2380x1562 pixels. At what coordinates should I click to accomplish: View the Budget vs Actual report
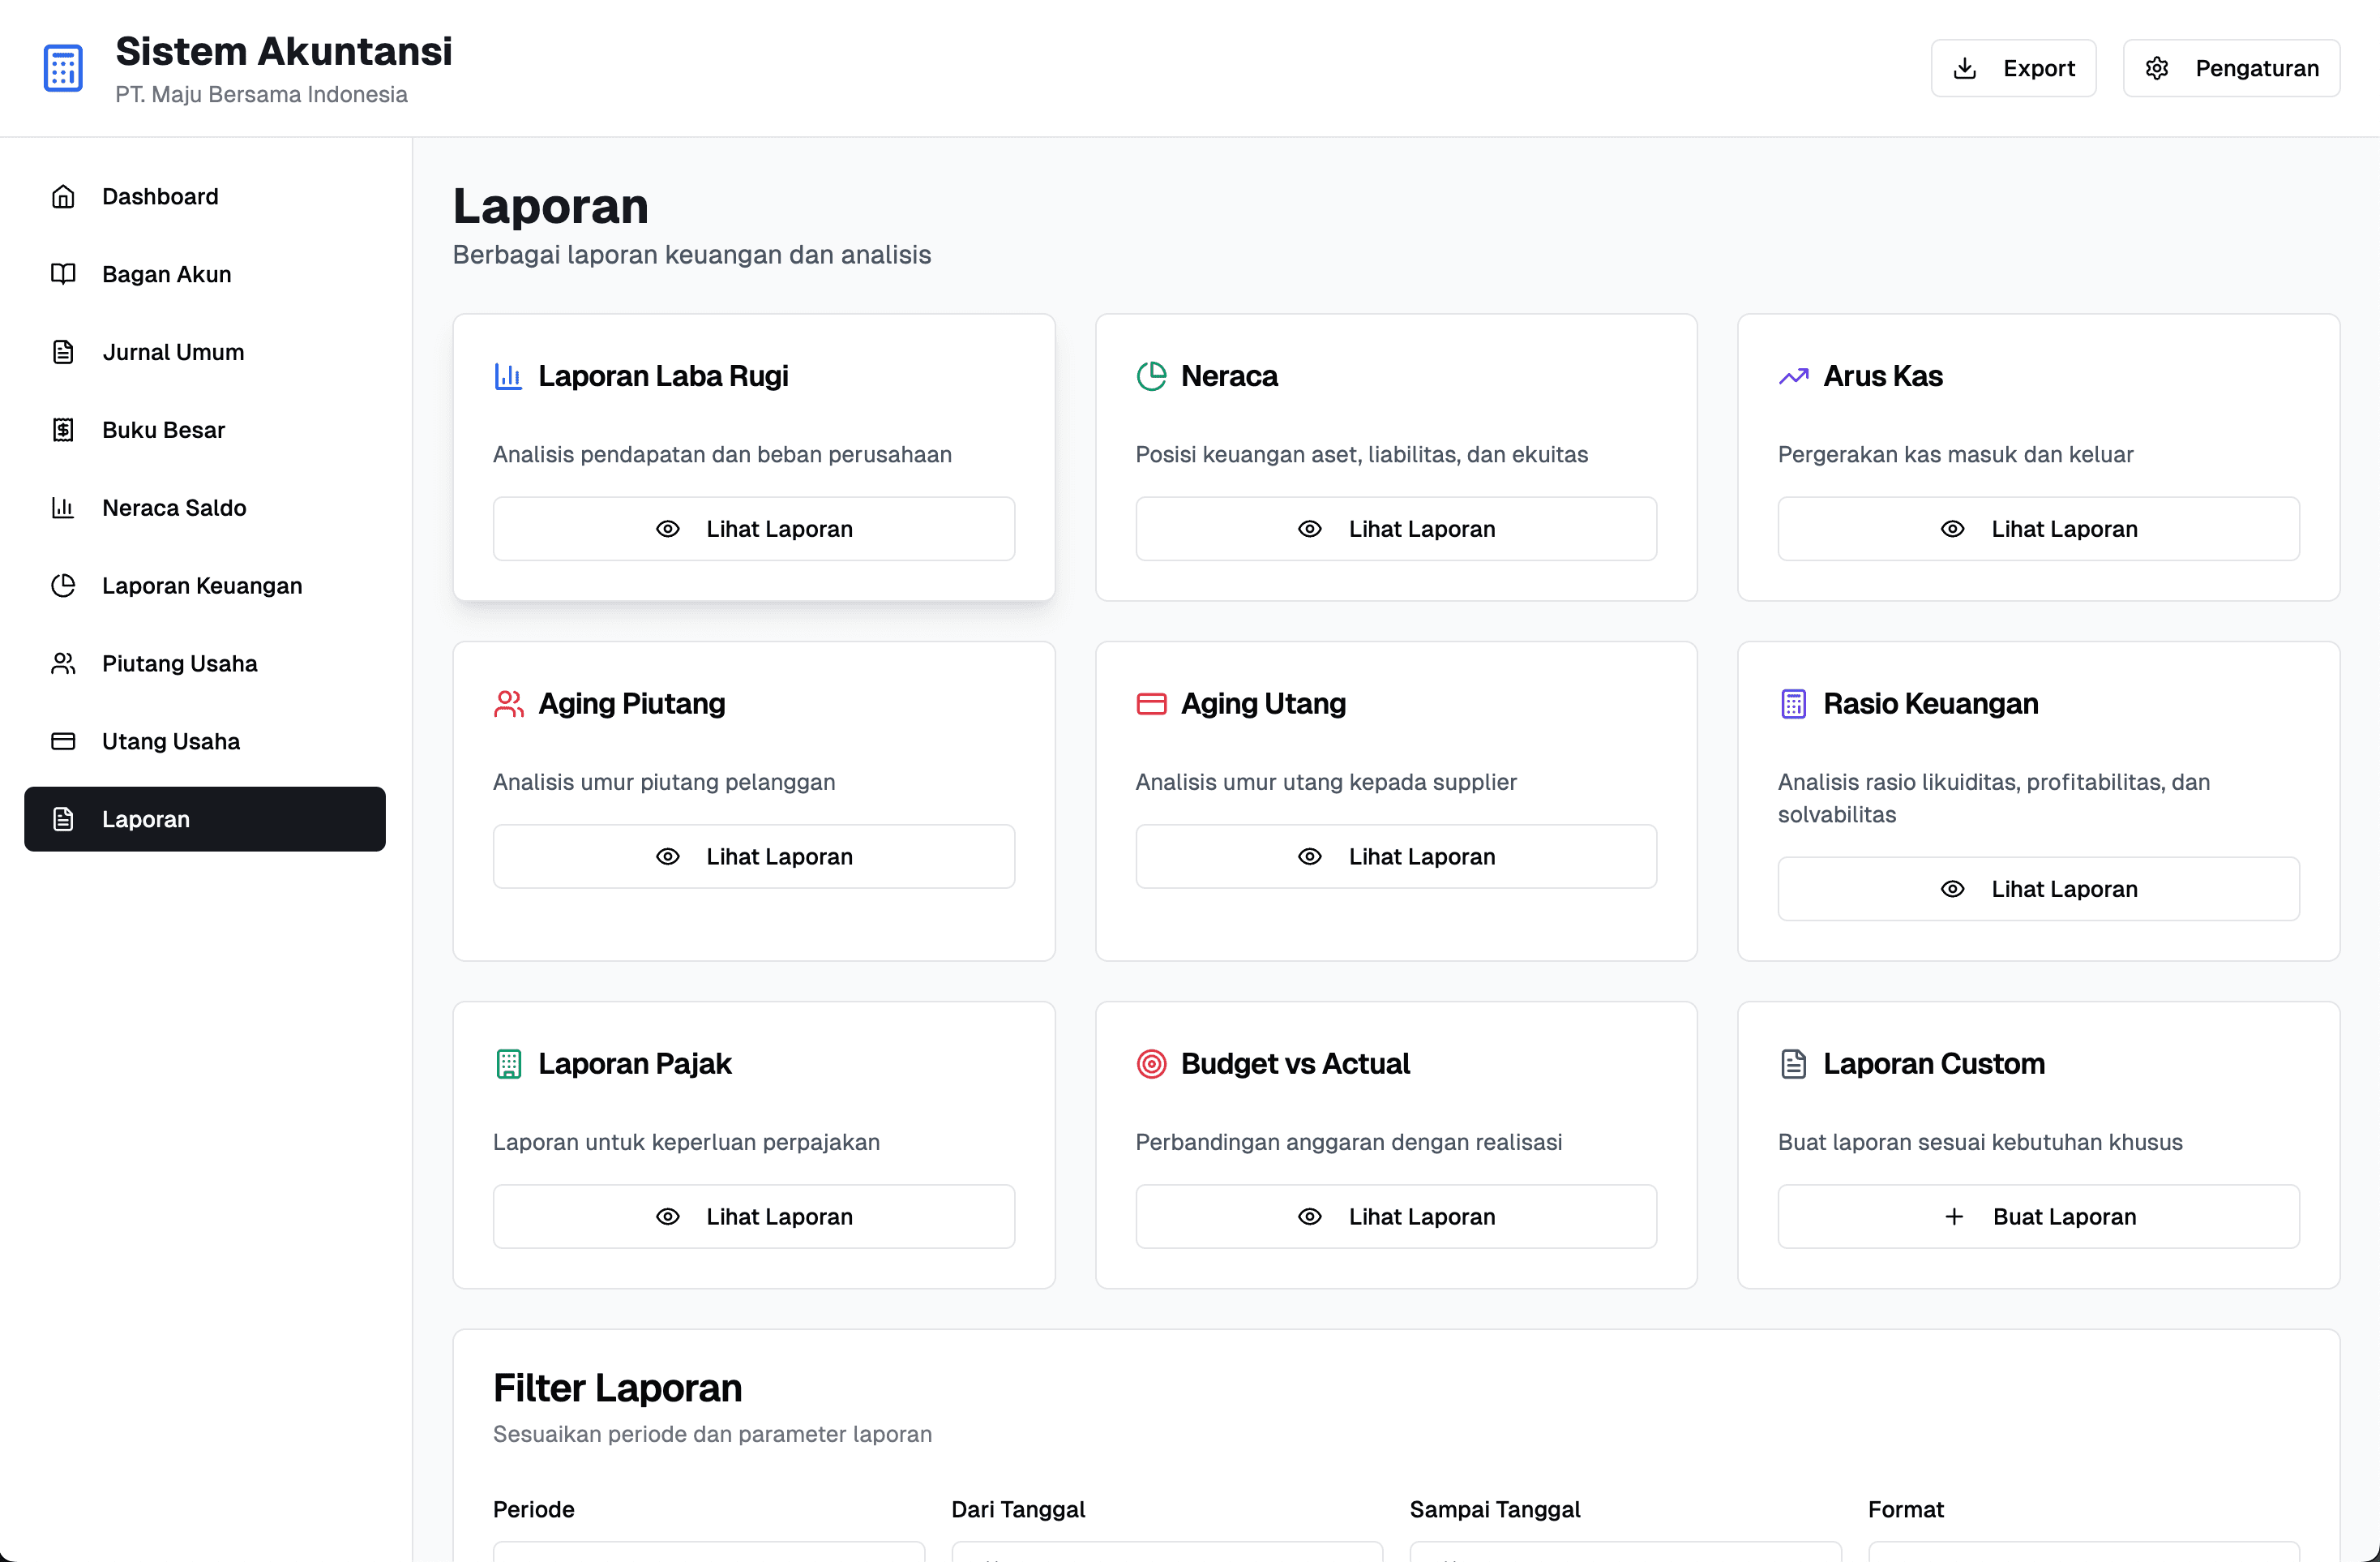(1396, 1217)
